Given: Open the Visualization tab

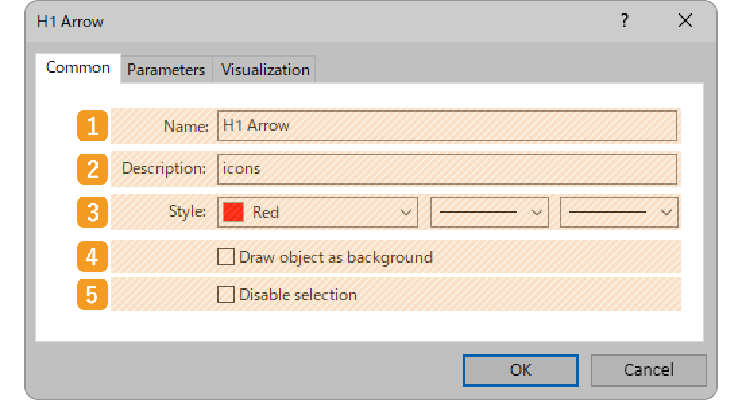Looking at the screenshot, I should click(265, 70).
